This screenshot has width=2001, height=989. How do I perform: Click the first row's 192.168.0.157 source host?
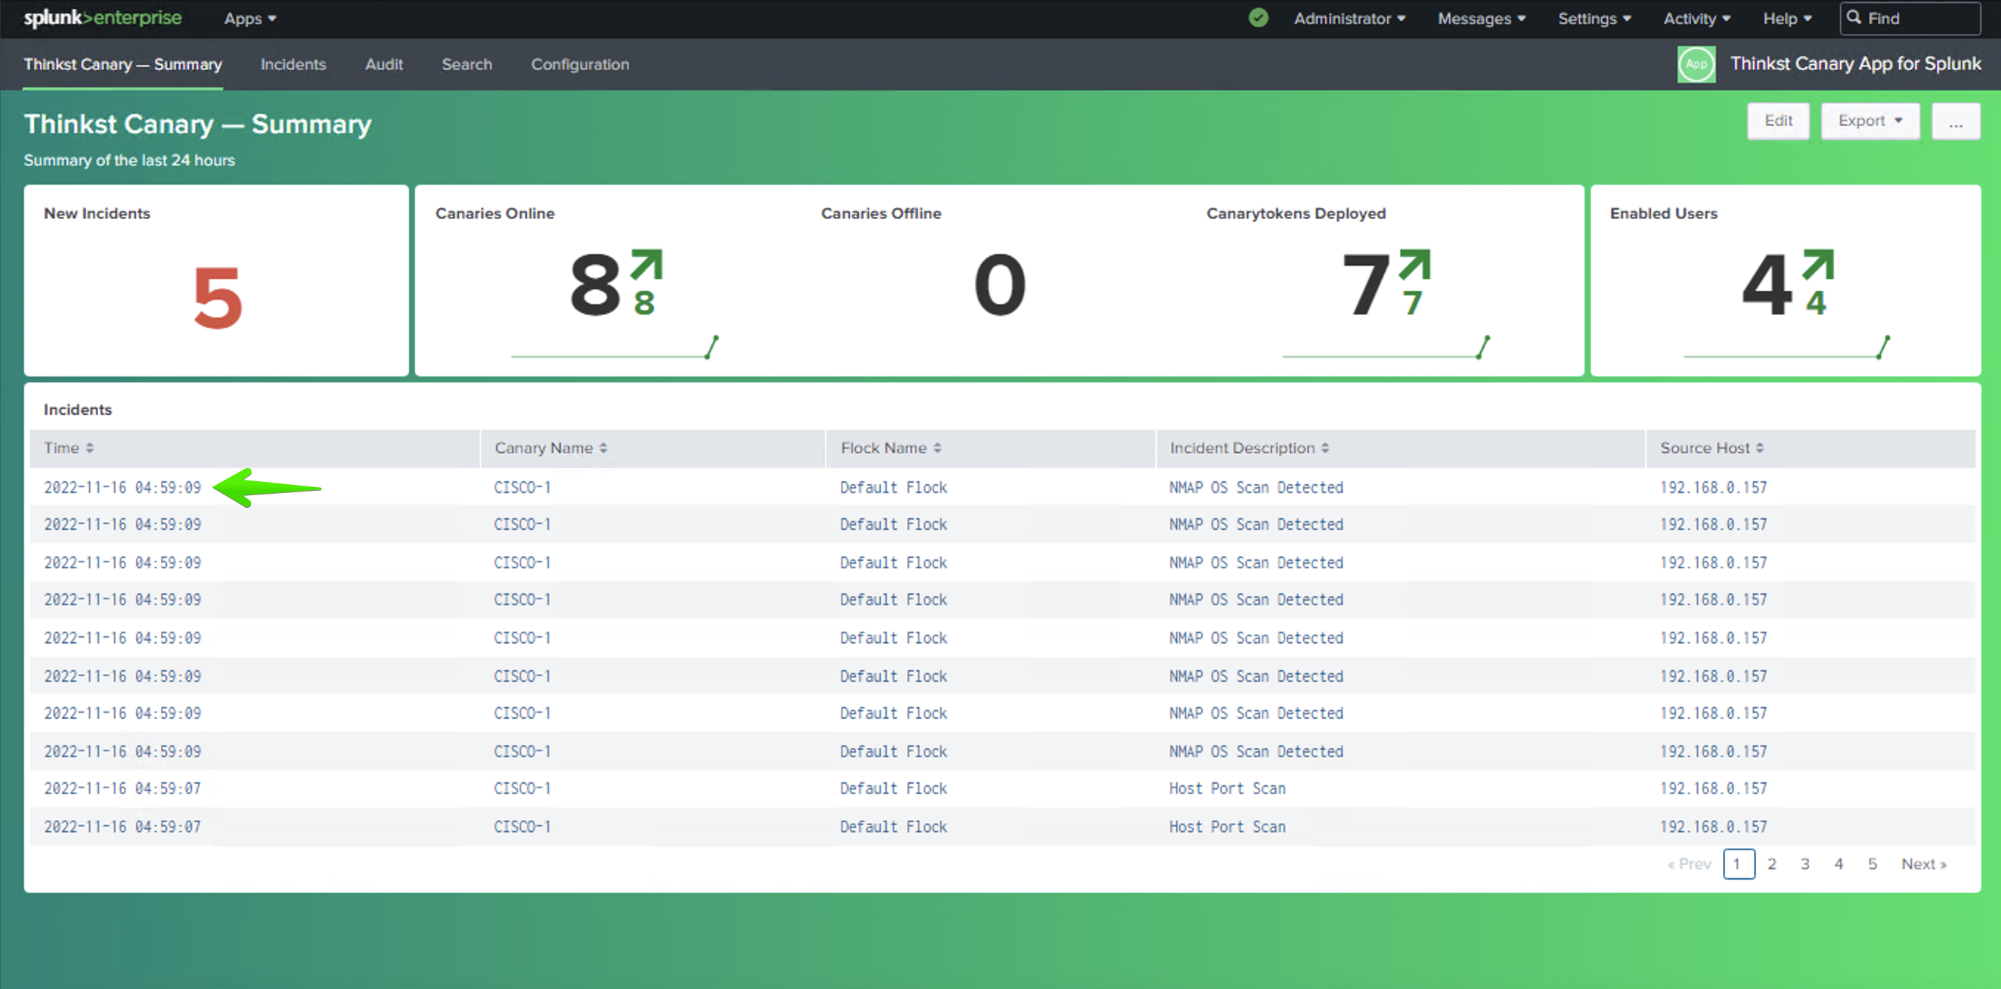coord(1713,488)
